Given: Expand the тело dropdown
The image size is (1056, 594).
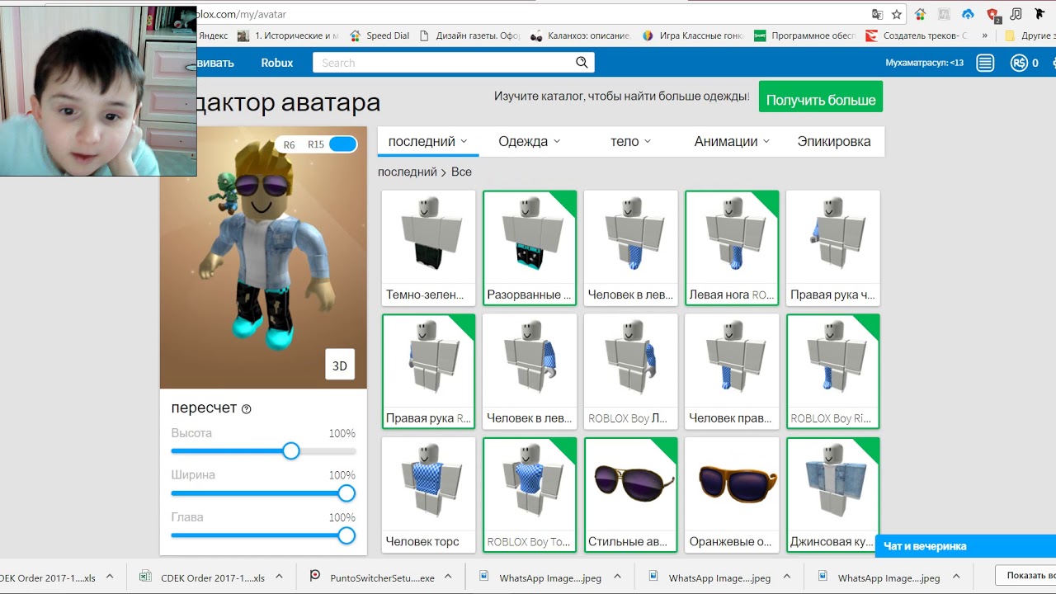Looking at the screenshot, I should [x=630, y=141].
